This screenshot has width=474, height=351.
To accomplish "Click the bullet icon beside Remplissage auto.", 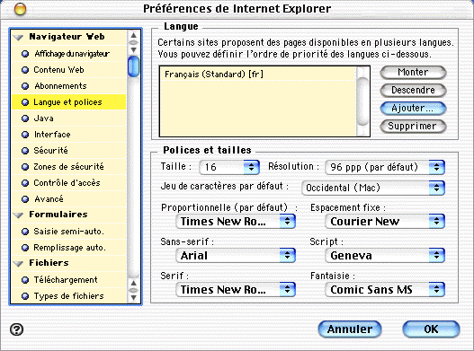I will [25, 248].
